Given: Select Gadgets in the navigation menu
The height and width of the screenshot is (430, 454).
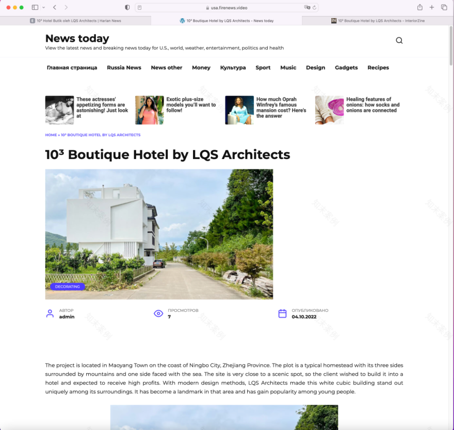Looking at the screenshot, I should tap(346, 68).
